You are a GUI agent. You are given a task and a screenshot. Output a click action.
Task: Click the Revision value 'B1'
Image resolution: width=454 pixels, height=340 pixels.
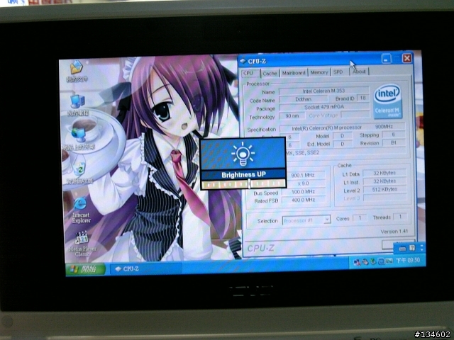394,142
